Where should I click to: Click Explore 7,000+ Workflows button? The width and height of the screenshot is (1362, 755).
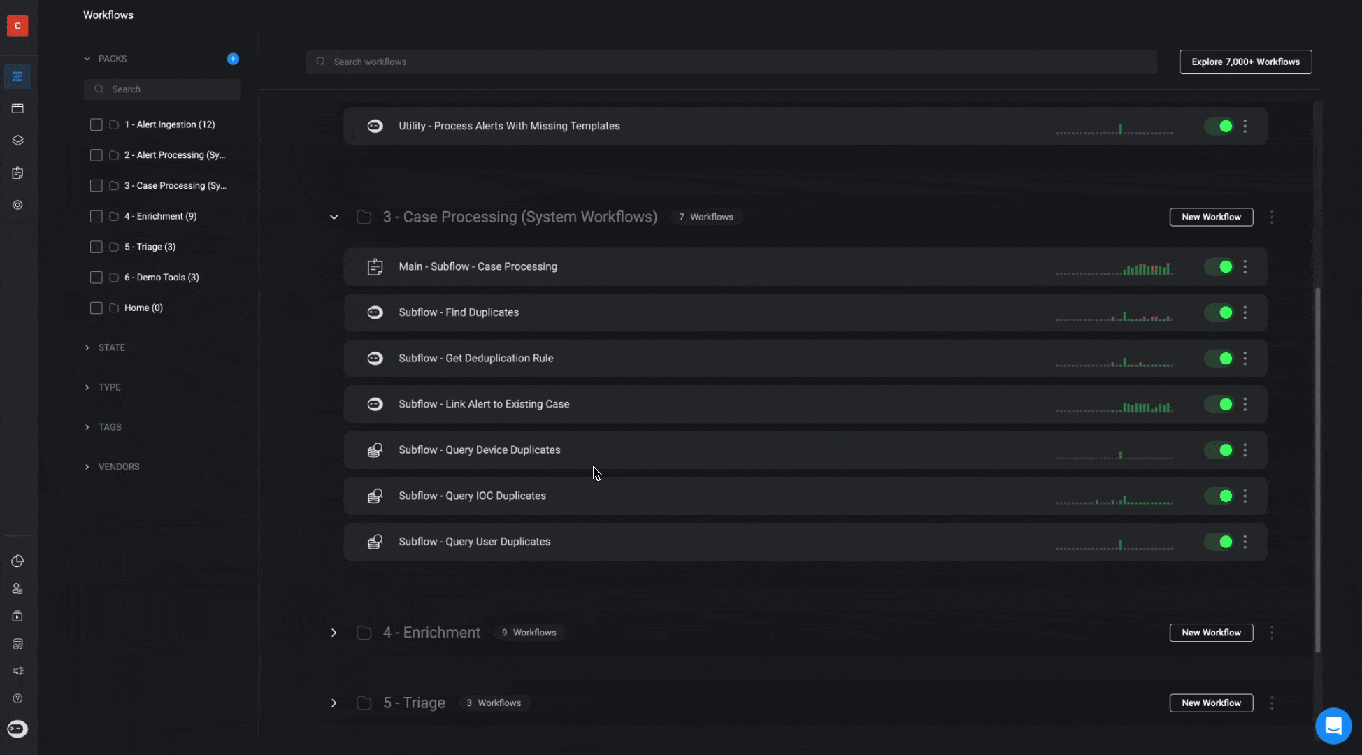click(x=1245, y=62)
